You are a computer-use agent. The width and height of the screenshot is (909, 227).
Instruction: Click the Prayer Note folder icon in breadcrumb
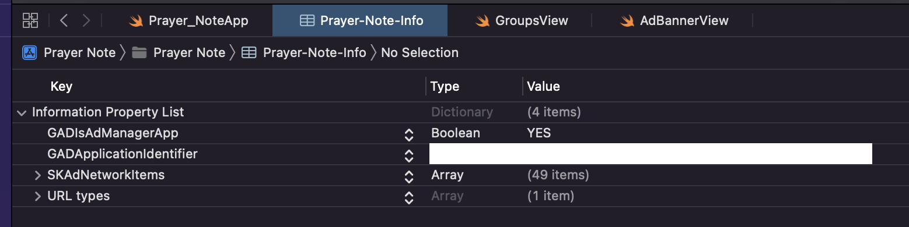coord(139,53)
